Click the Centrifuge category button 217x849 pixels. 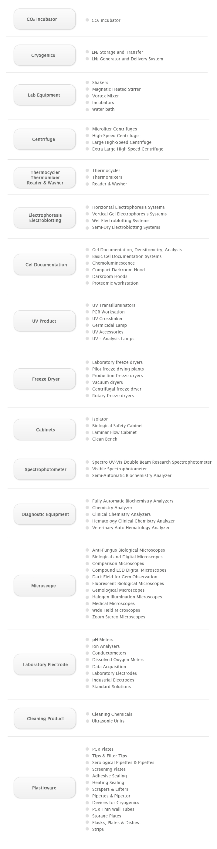[45, 139]
